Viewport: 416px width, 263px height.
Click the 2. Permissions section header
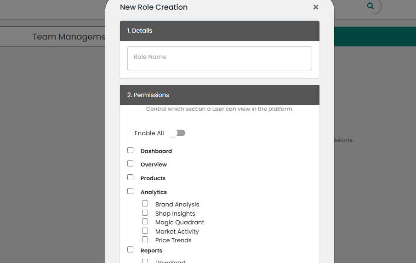pyautogui.click(x=219, y=95)
